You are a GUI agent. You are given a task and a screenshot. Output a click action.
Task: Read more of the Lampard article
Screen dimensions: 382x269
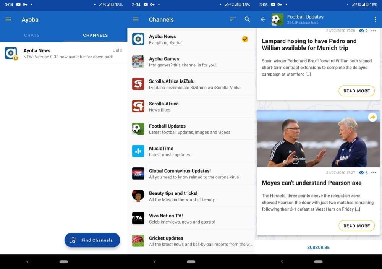click(x=357, y=91)
